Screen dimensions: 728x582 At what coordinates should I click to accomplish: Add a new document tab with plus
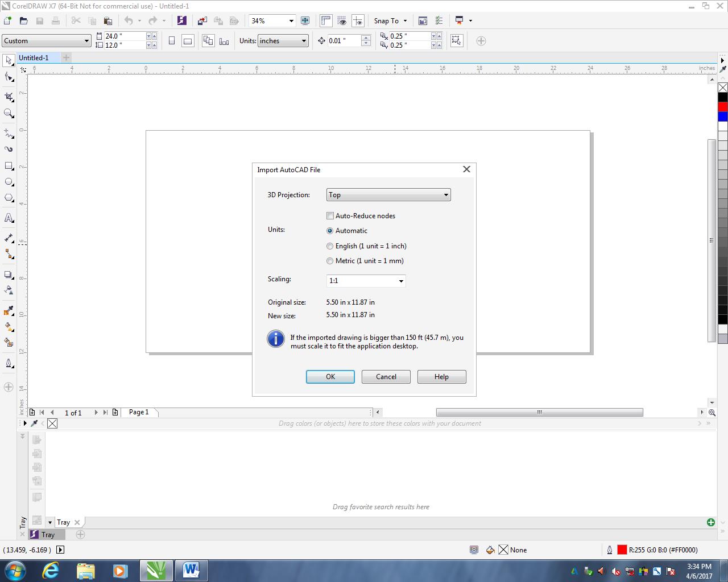[66, 57]
